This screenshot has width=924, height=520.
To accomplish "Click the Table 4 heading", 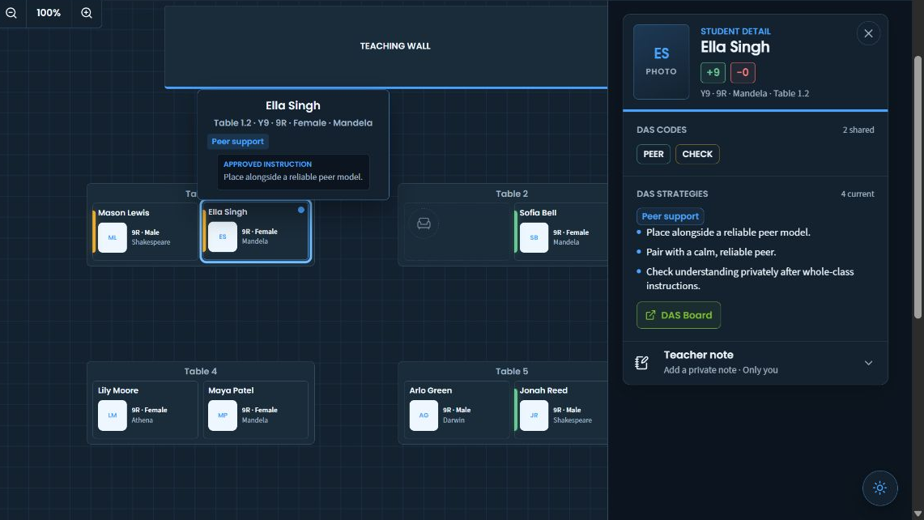I will [x=200, y=371].
